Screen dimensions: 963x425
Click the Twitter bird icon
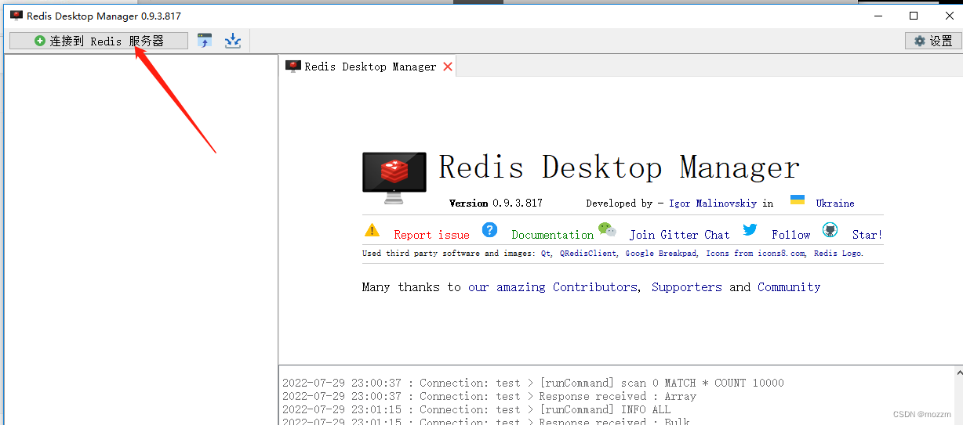[x=750, y=229]
